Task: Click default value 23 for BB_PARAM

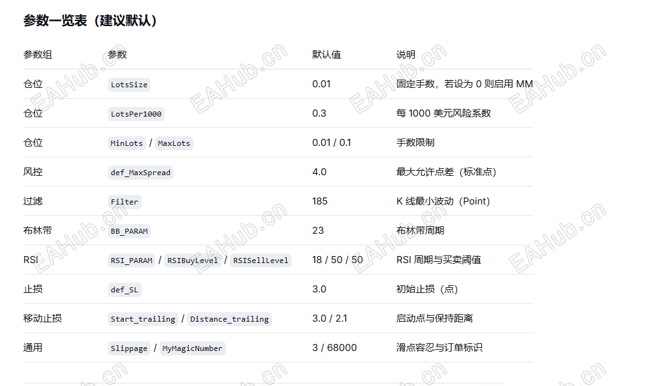Action: 318,230
